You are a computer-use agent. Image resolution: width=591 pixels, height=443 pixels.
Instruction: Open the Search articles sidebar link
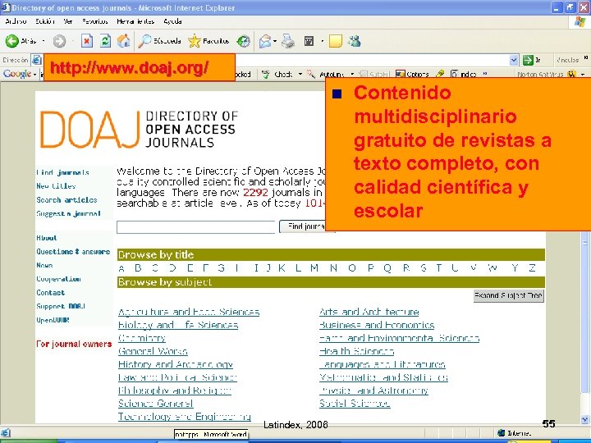coord(66,200)
